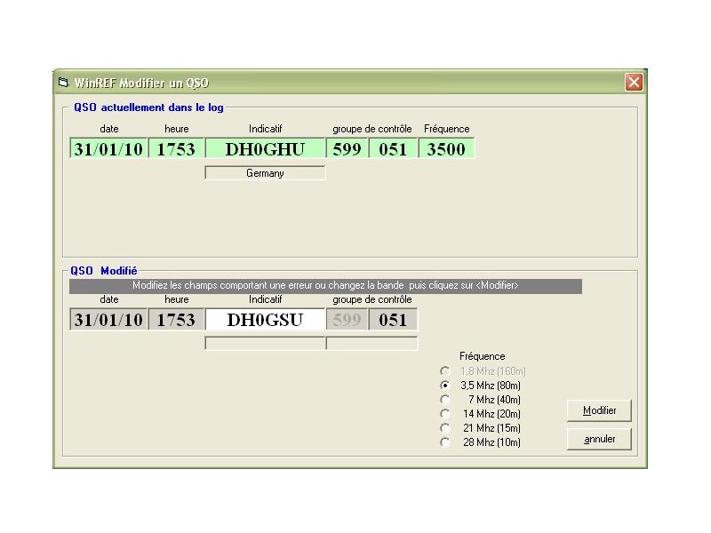
Task: Click the Modifier button
Action: [599, 410]
